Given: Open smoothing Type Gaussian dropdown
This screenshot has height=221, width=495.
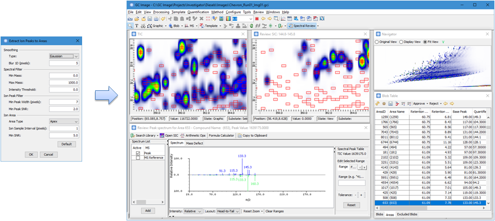Looking at the screenshot, I should click(64, 56).
